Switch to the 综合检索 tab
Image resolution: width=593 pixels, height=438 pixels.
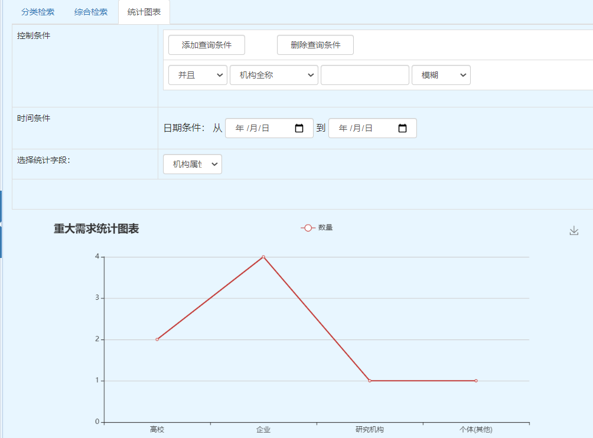[91, 12]
